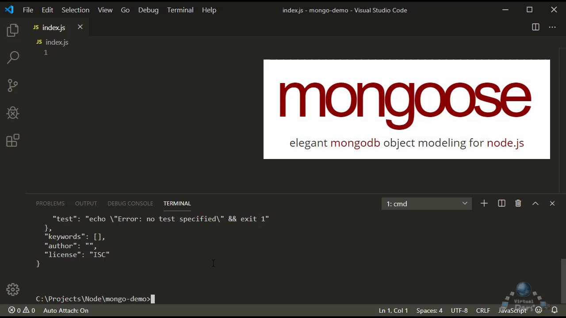The image size is (566, 318).
Task: Click the "keywords": [] terminal line
Action: pos(75,237)
